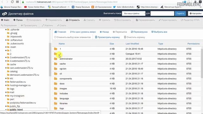Open the Редактор HTML editor
Image resolution: width=203 pixels, height=114 pixels.
pos(190,20)
